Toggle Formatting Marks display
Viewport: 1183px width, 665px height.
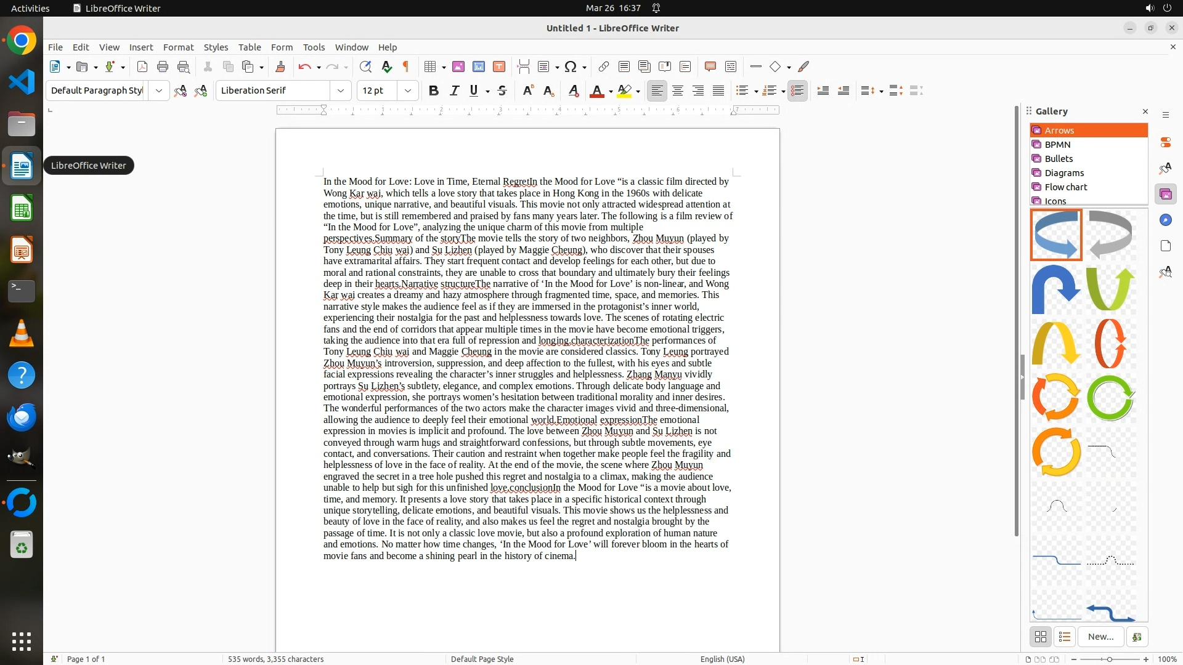tap(406, 66)
